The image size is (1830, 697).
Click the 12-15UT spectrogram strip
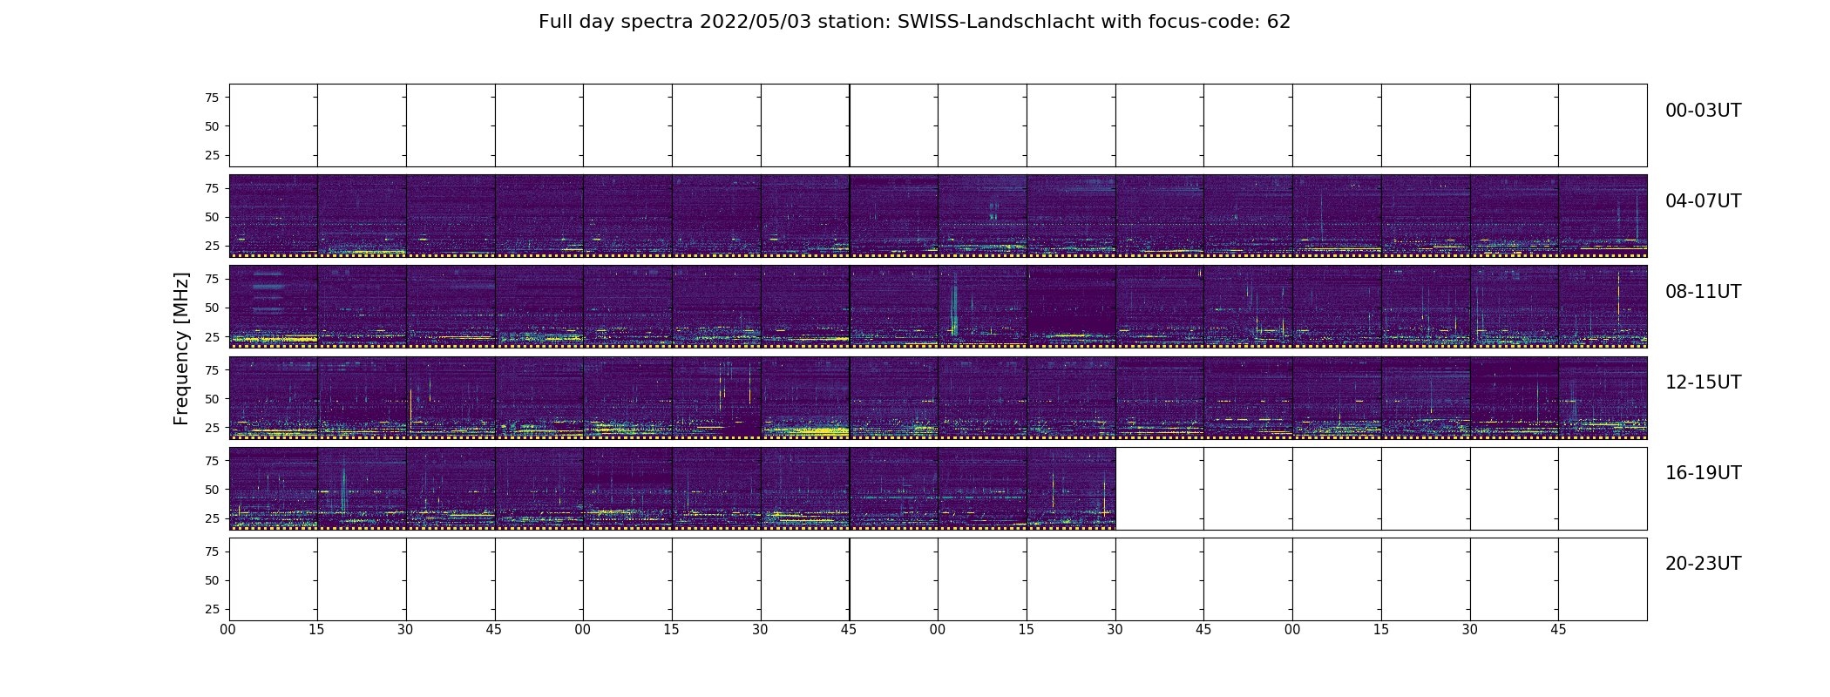tap(938, 397)
